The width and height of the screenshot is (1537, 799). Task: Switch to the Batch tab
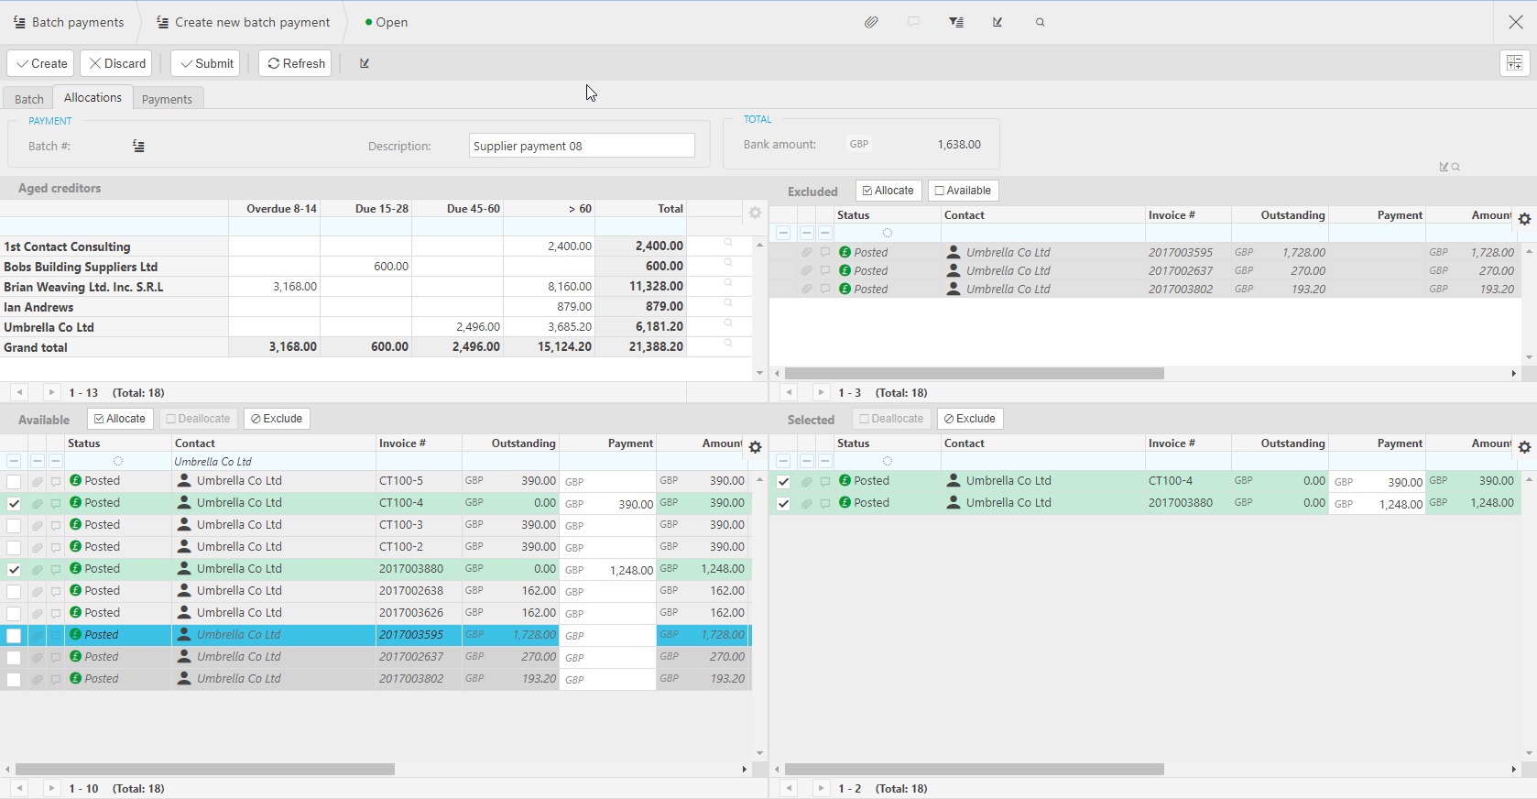click(x=28, y=99)
